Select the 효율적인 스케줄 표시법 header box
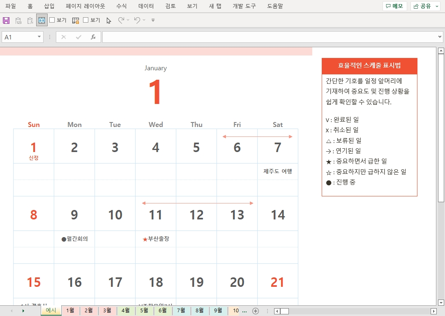The image size is (445, 316). click(369, 66)
